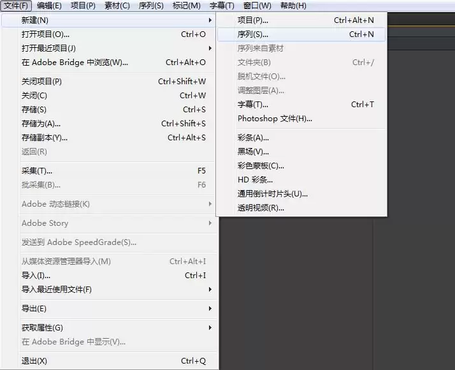Select 通用倒计时片头(U)... option

[272, 194]
